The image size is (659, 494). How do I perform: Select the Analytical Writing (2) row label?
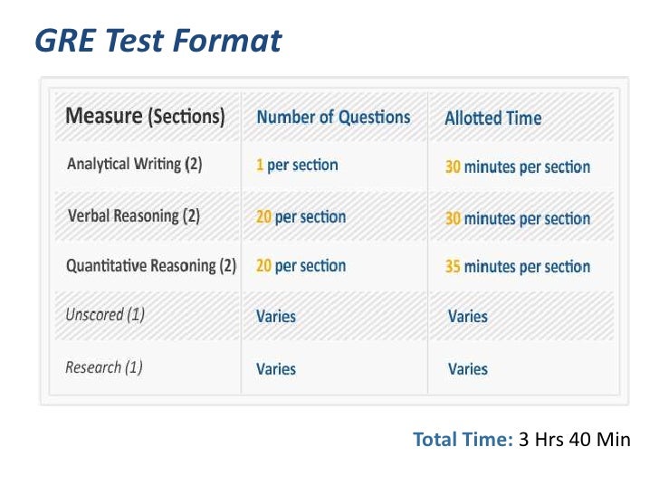134,166
